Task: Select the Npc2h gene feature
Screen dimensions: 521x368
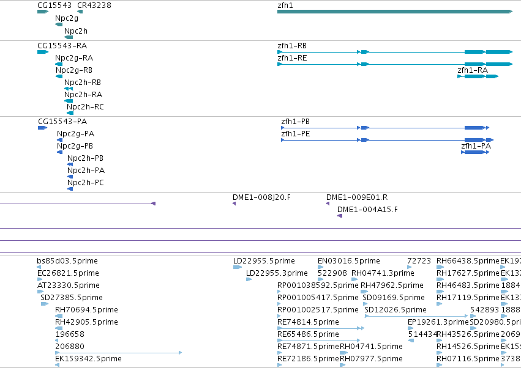Action: click(x=69, y=37)
